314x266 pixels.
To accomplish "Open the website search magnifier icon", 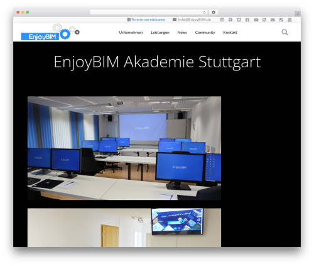I will [284, 32].
